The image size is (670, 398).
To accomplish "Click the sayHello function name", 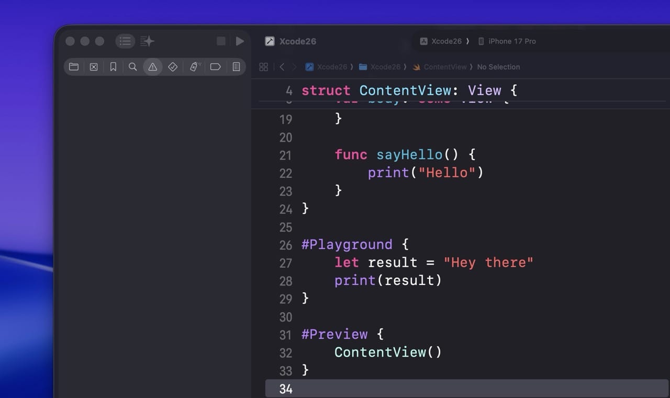I will pos(409,155).
